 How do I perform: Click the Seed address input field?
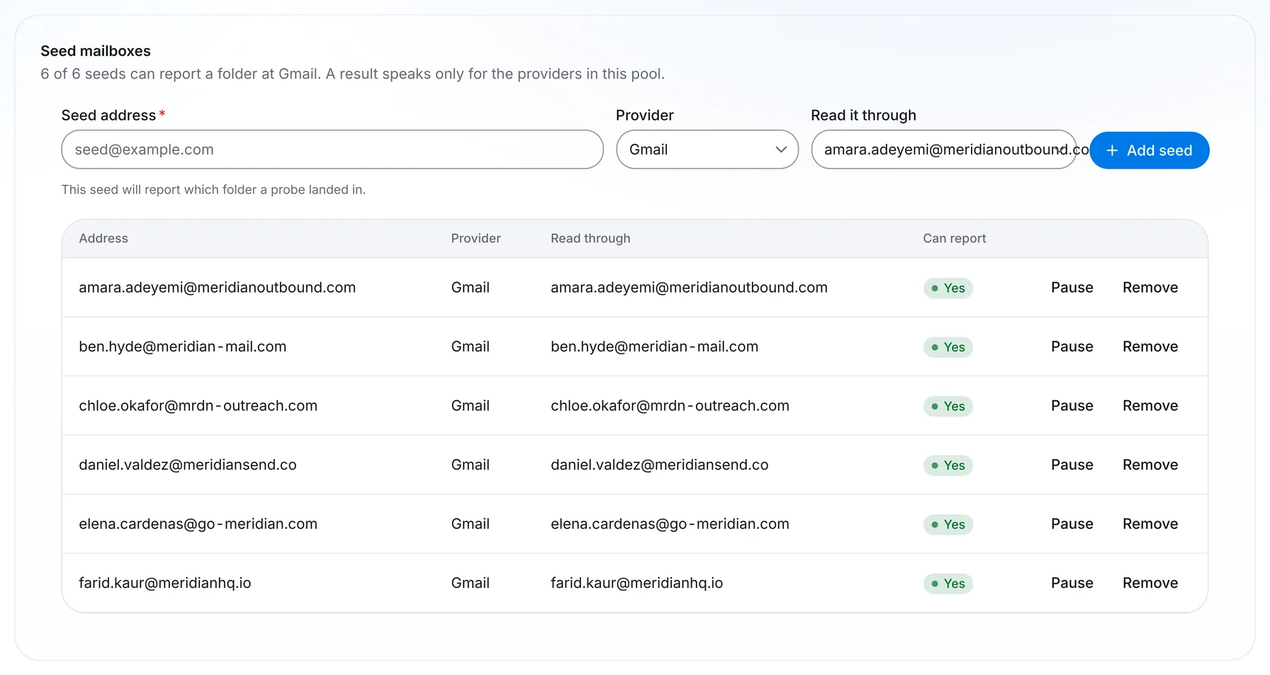pyautogui.click(x=332, y=149)
